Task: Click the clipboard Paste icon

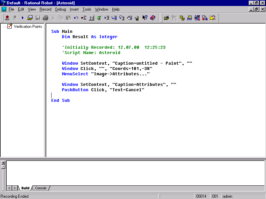Action: (68, 18)
